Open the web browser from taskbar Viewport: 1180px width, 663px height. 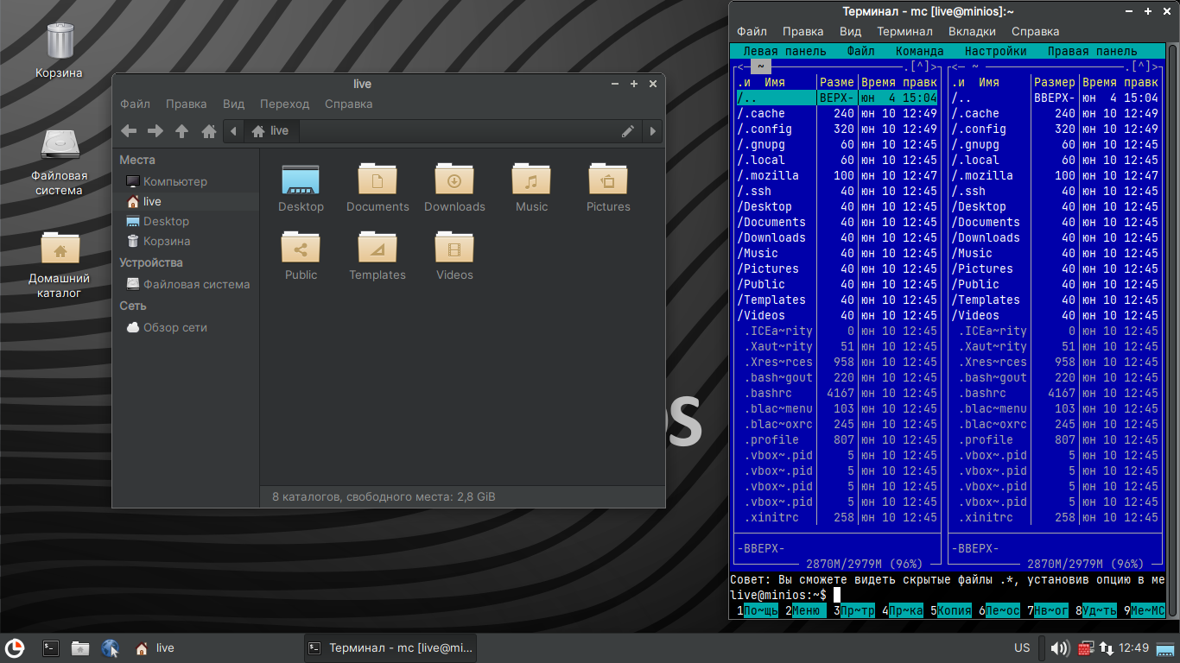[x=110, y=647]
